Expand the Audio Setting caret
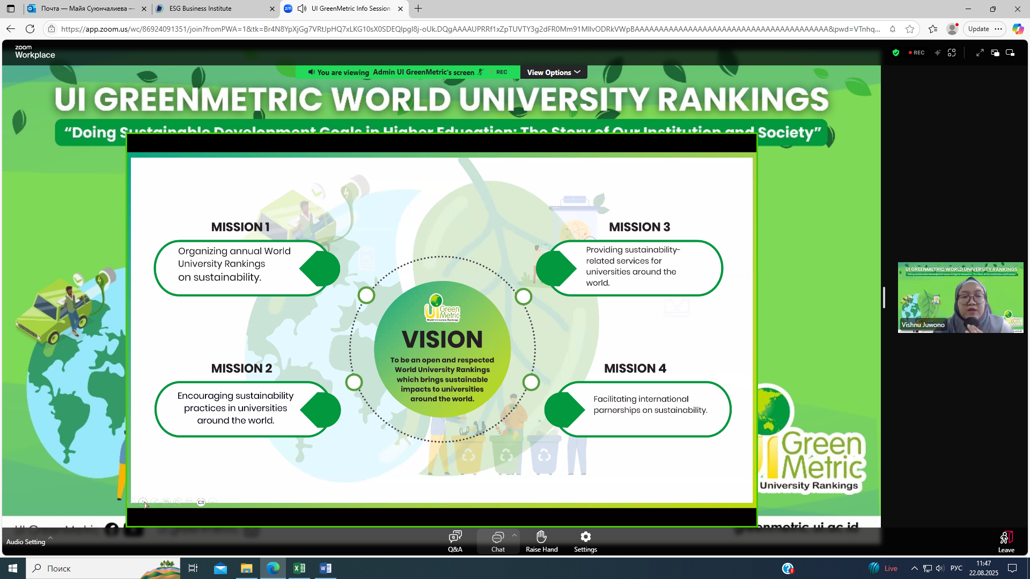Image resolution: width=1030 pixels, height=579 pixels. tap(50, 537)
